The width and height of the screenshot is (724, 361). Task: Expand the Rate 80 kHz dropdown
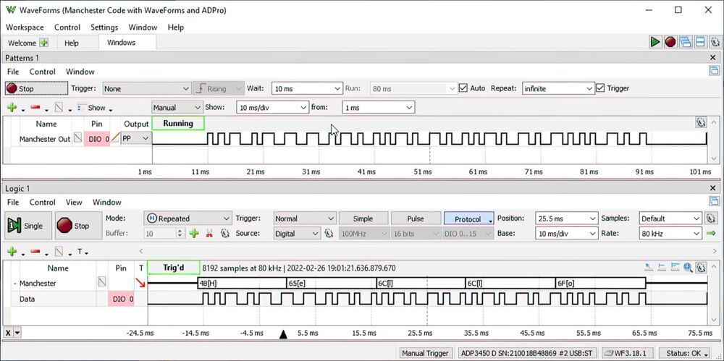click(670, 234)
